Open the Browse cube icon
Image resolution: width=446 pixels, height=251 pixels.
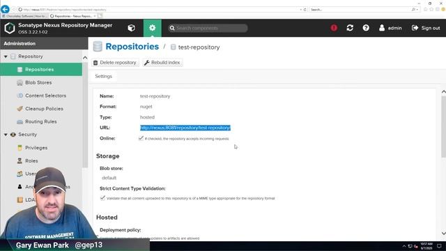click(x=132, y=28)
